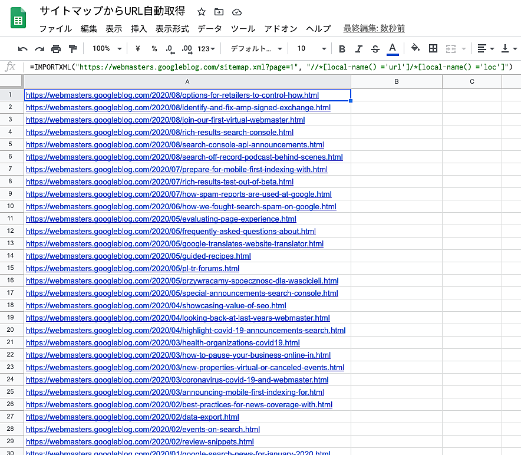Open the guided-recipes.html link
521x455 pixels.
(139, 256)
